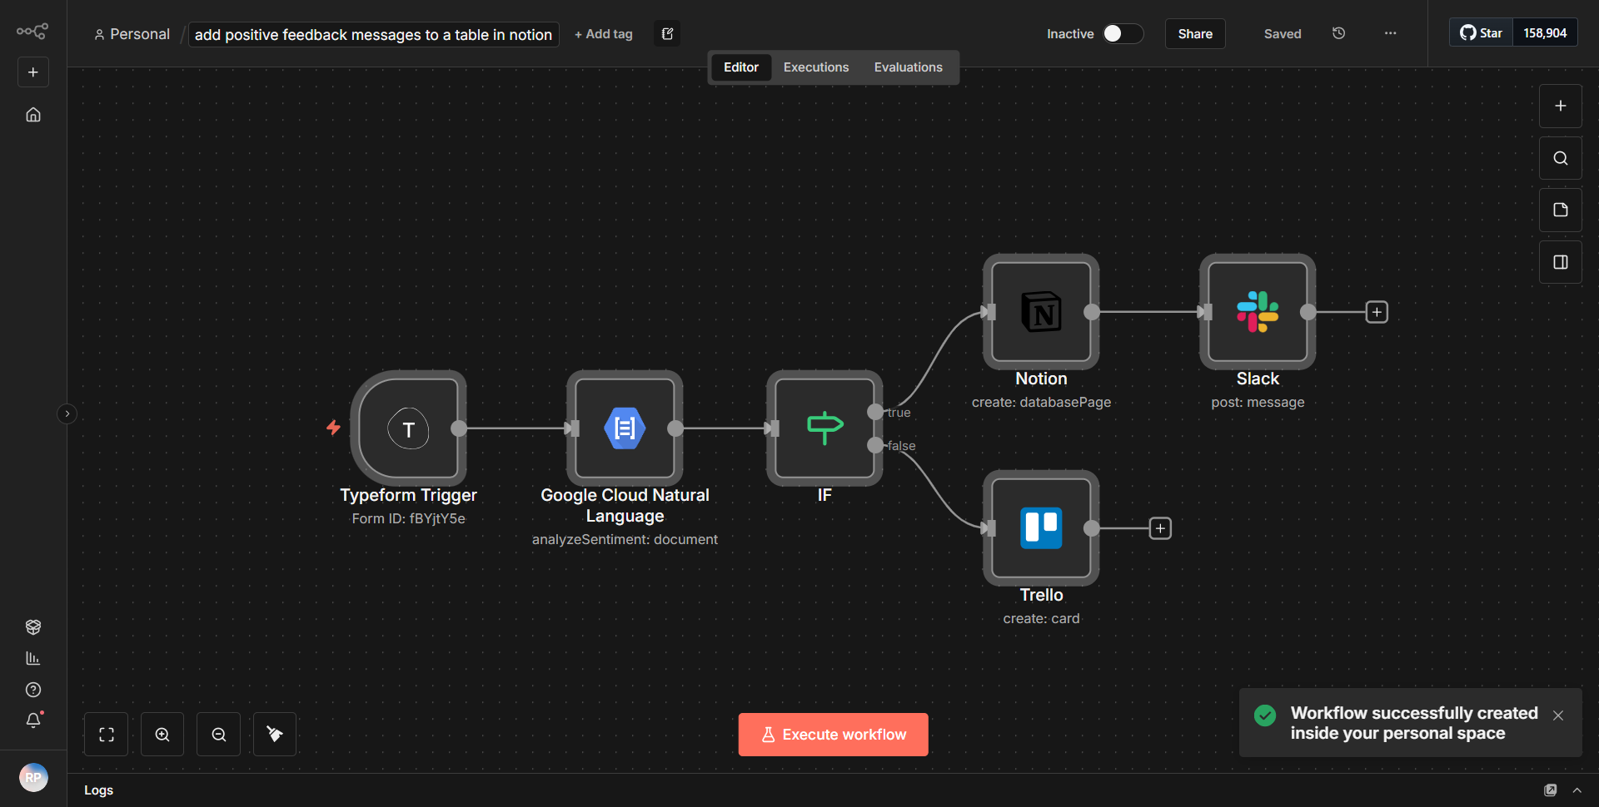This screenshot has width=1599, height=807.
Task: Select the Typeform Trigger node
Action: pyautogui.click(x=408, y=428)
